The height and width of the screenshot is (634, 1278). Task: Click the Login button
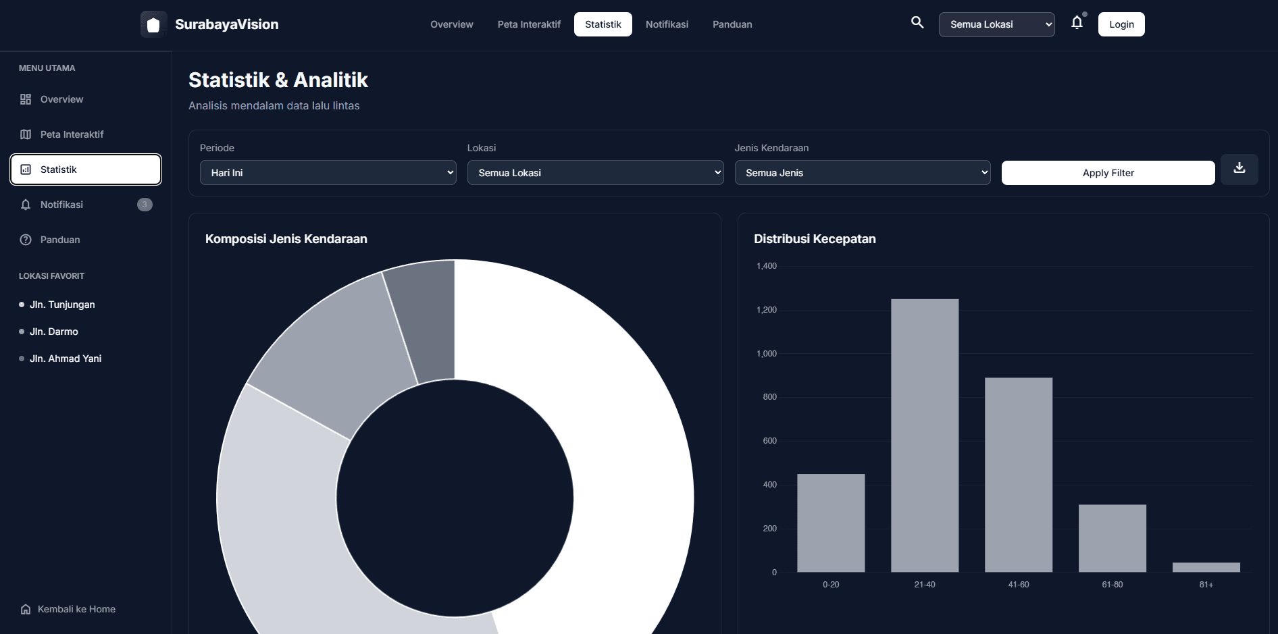(1121, 24)
